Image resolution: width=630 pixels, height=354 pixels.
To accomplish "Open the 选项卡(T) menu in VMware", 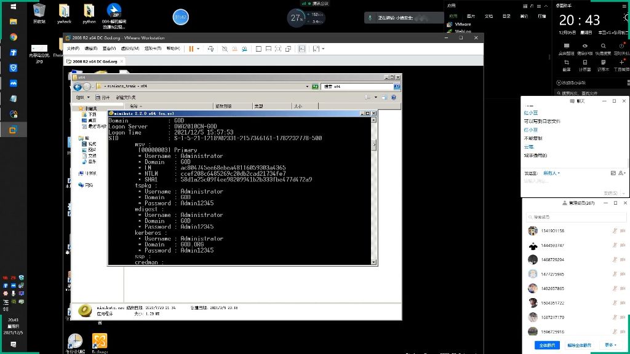I will click(x=153, y=49).
